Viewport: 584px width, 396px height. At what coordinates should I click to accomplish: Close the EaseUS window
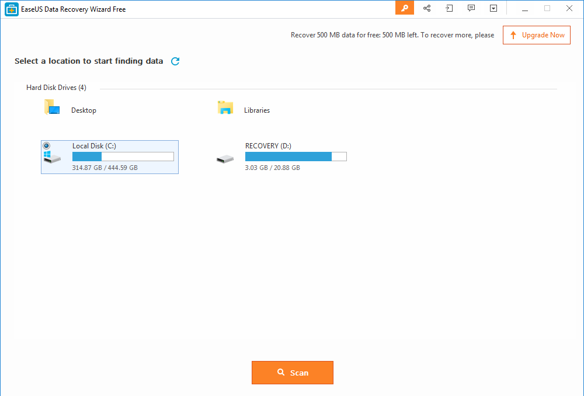569,9
